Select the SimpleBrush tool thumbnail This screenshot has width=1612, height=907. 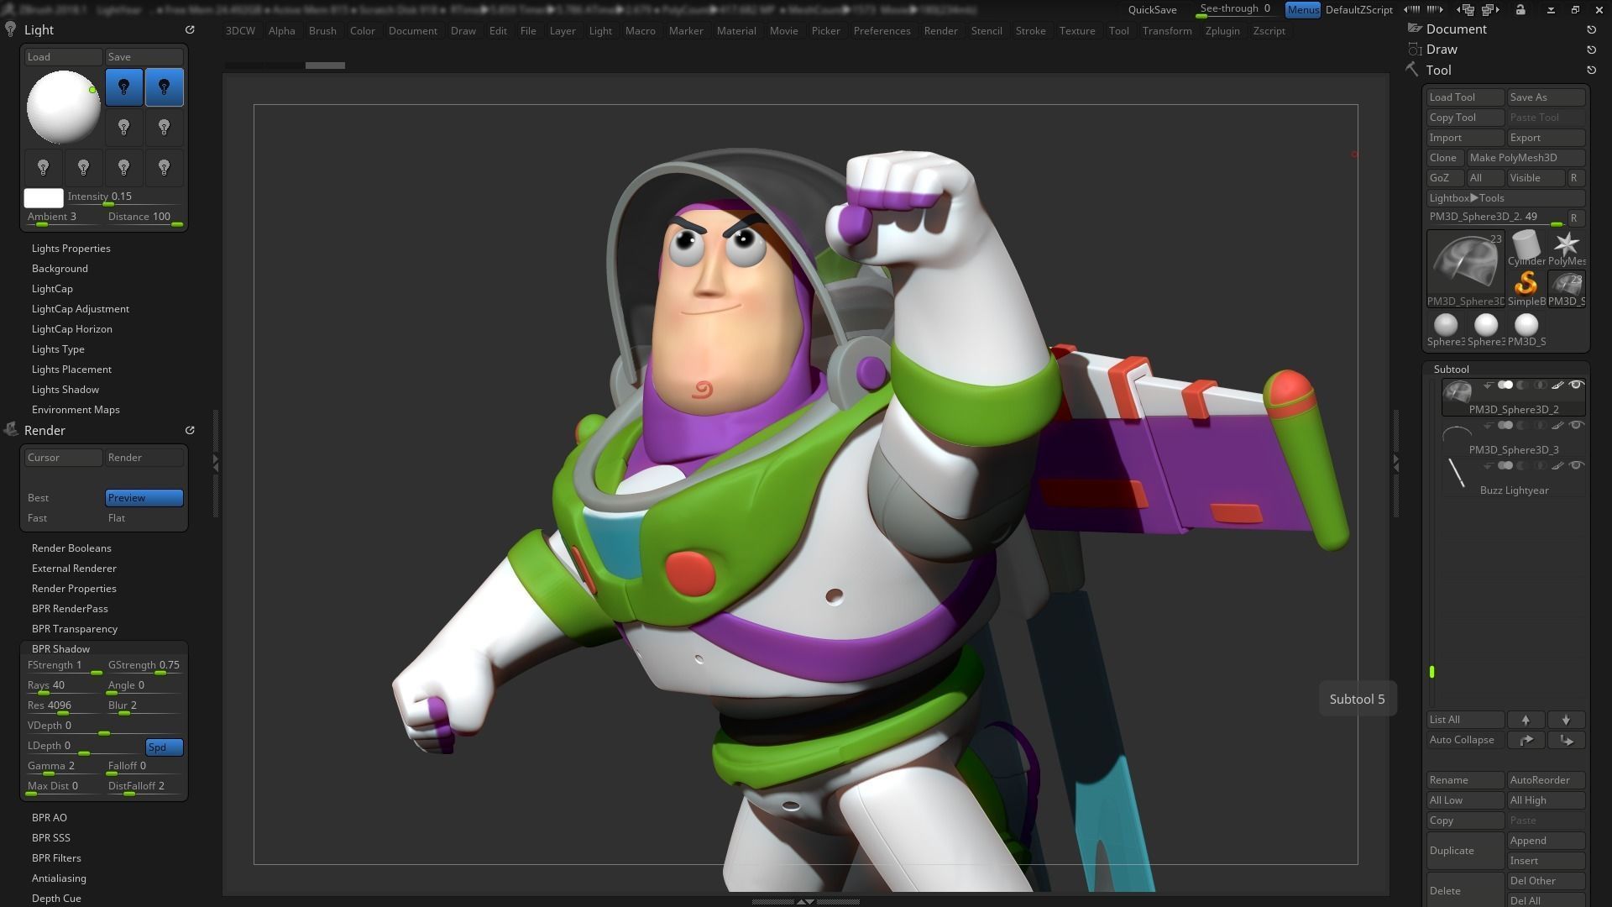pyautogui.click(x=1526, y=288)
